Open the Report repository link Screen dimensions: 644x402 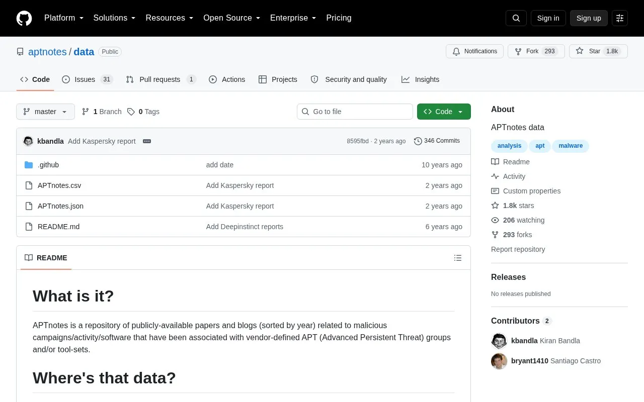518,249
